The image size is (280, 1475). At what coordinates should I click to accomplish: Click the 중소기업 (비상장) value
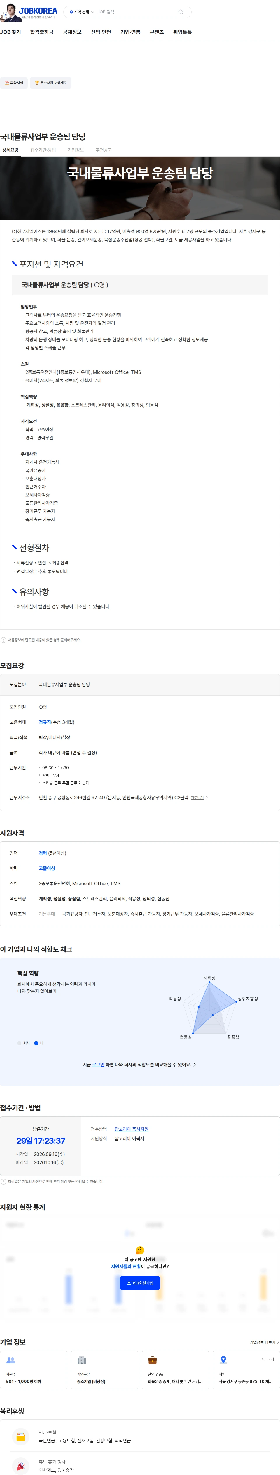(91, 1381)
